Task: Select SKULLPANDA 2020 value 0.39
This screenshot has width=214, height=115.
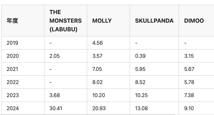Action: [140, 56]
